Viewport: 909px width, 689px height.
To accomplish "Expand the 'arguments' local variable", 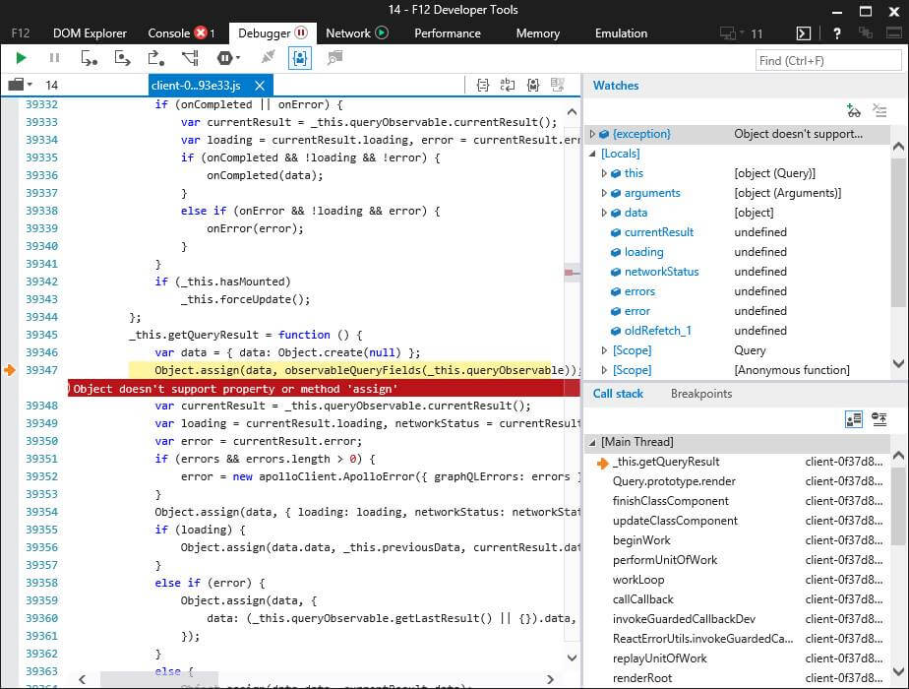I will 604,193.
